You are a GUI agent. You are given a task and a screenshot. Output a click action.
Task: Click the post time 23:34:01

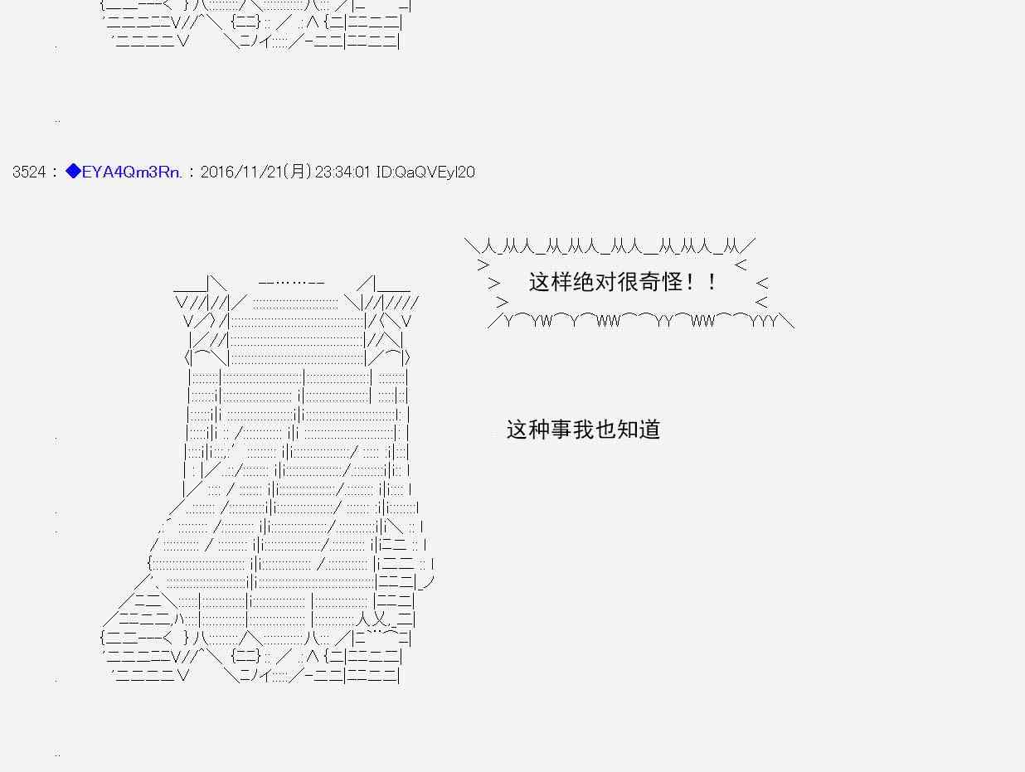pos(343,172)
